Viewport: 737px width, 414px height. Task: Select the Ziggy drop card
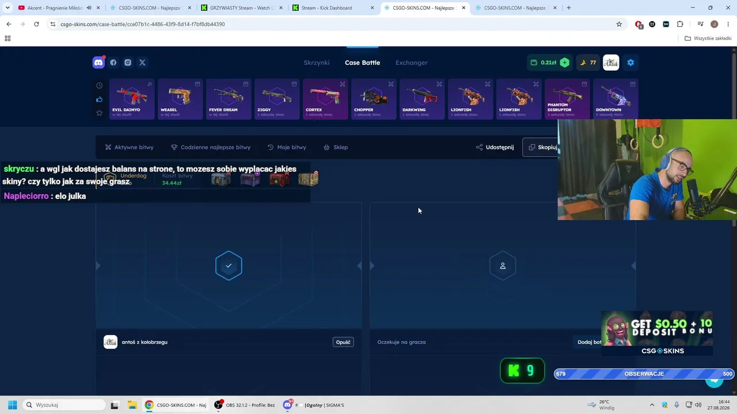coord(277,99)
